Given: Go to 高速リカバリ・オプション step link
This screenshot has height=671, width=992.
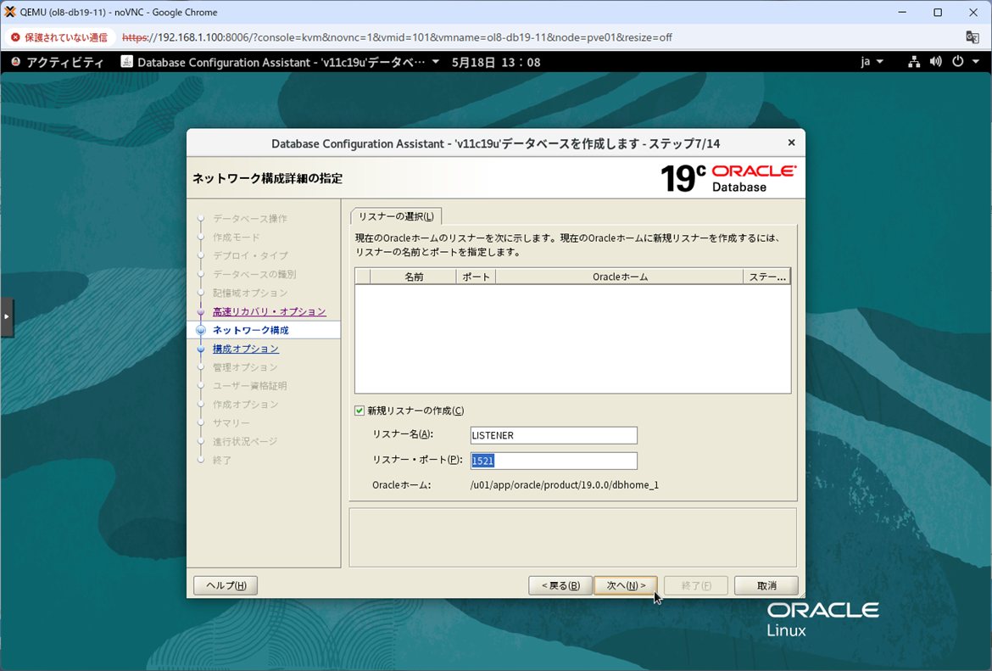Looking at the screenshot, I should (270, 311).
